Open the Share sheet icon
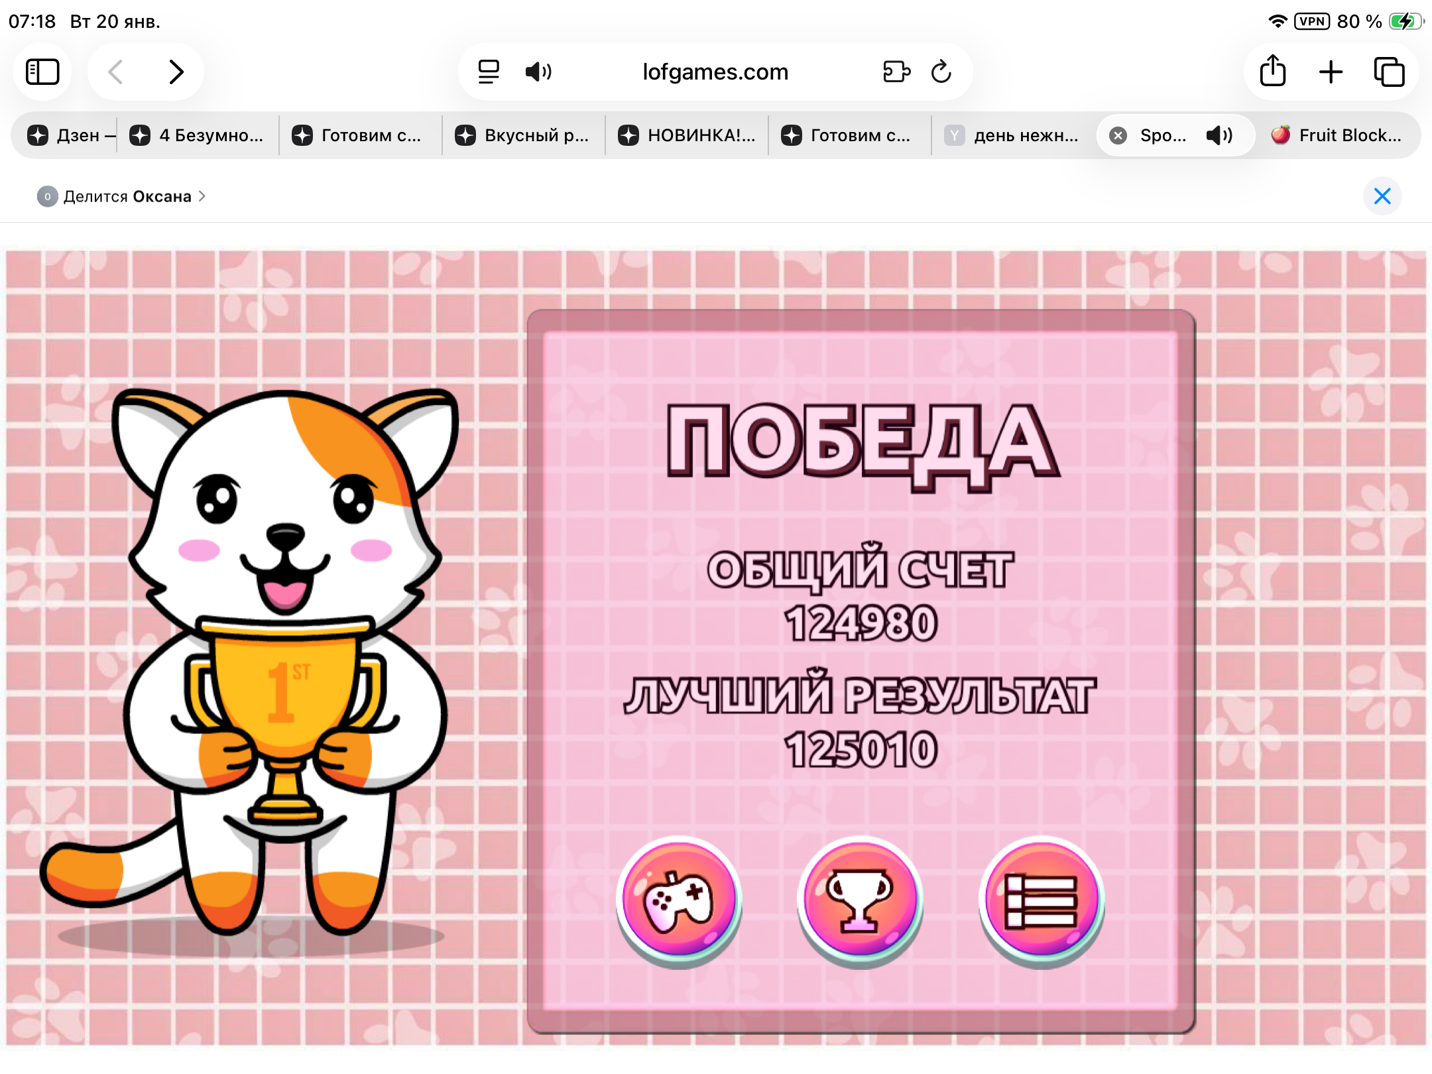 [x=1272, y=71]
